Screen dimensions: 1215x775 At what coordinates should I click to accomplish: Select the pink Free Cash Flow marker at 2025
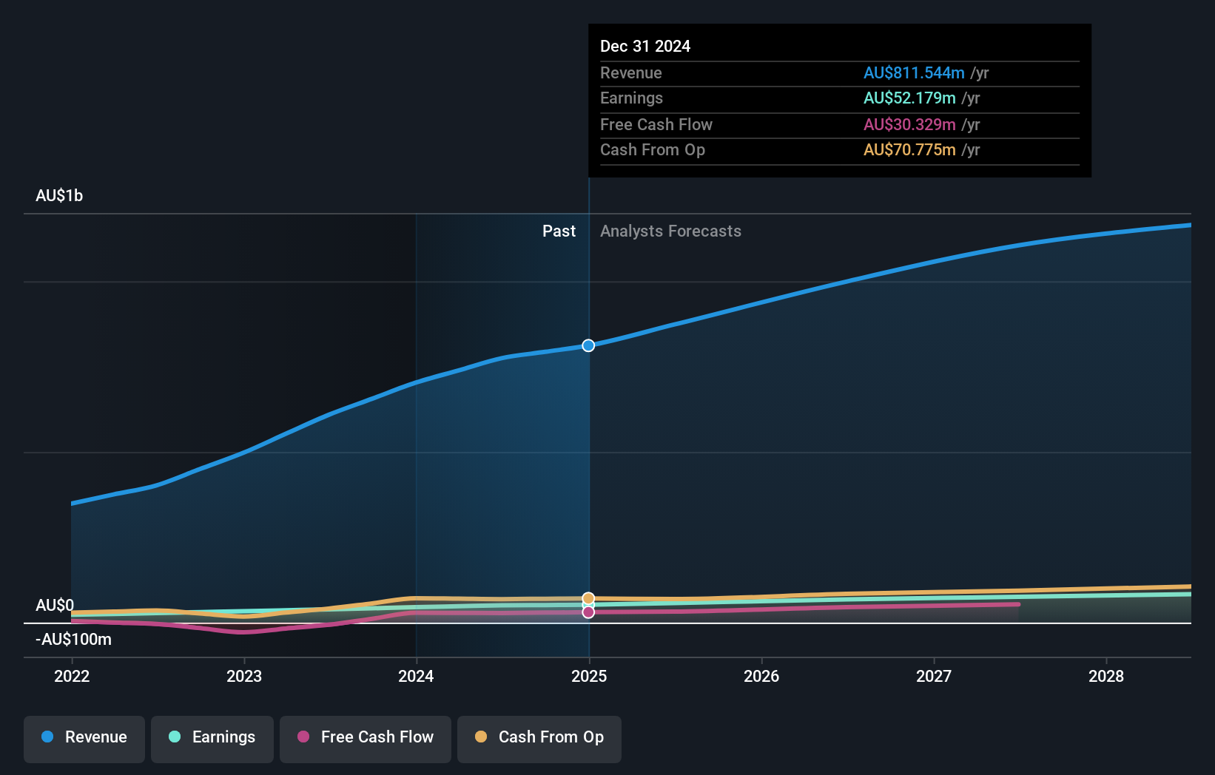click(588, 612)
